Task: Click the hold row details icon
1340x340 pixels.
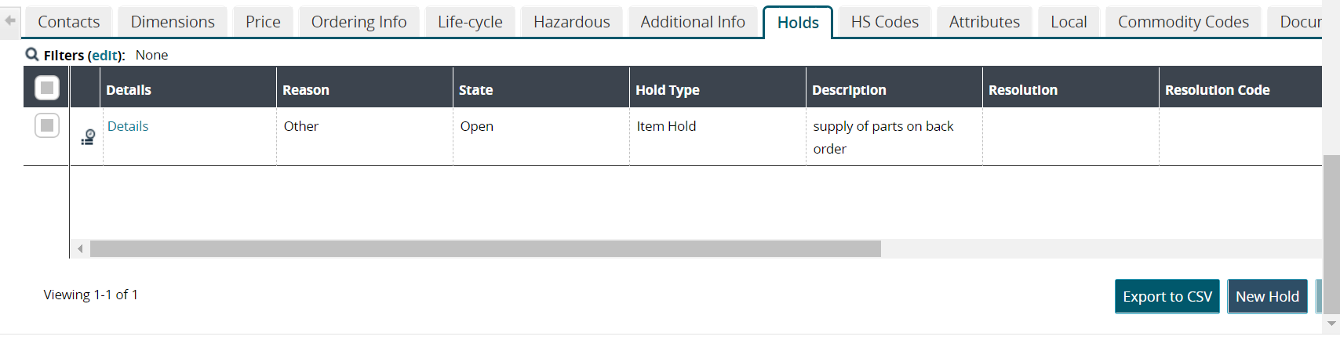Action: 88,137
